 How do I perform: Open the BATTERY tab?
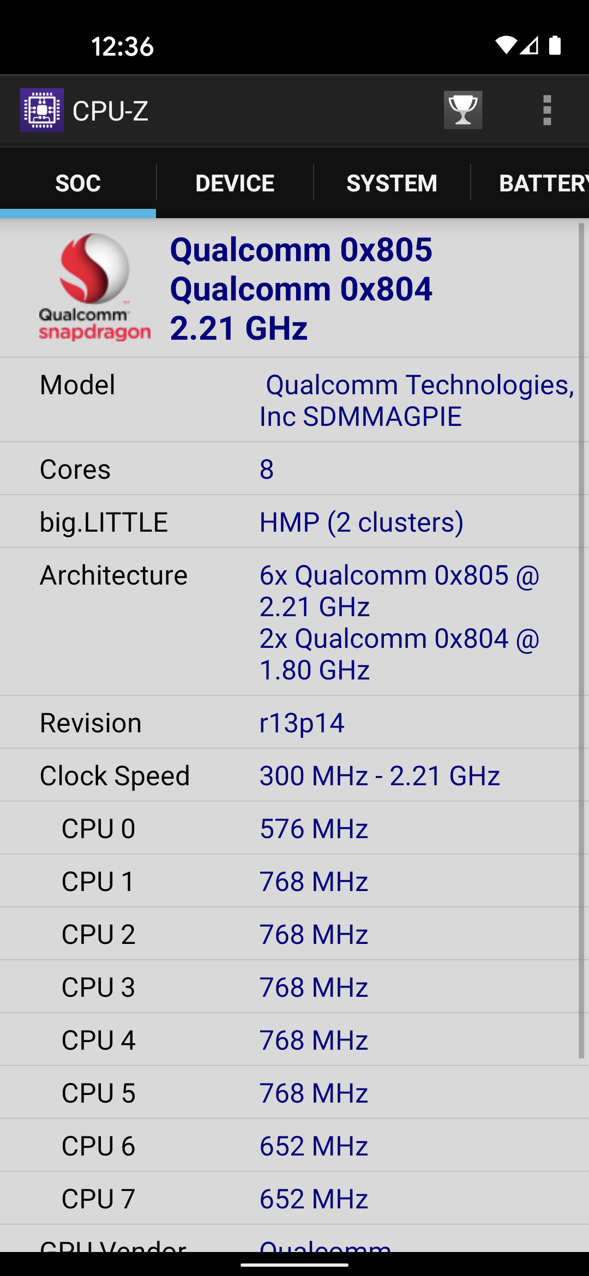point(540,183)
